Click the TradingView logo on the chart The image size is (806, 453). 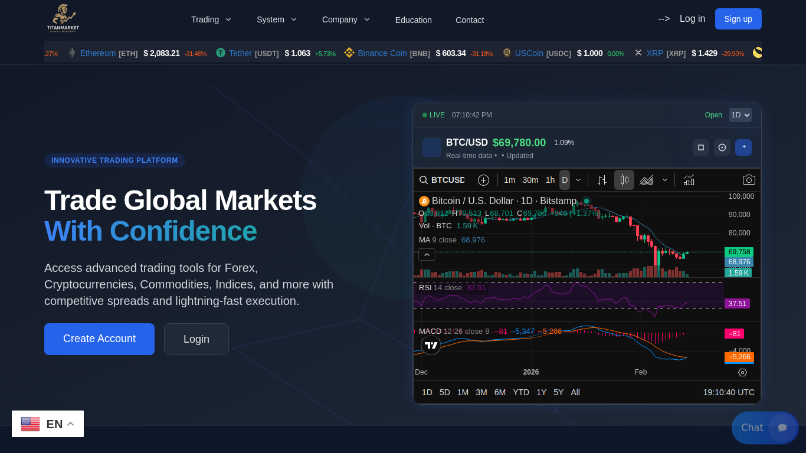click(x=431, y=345)
